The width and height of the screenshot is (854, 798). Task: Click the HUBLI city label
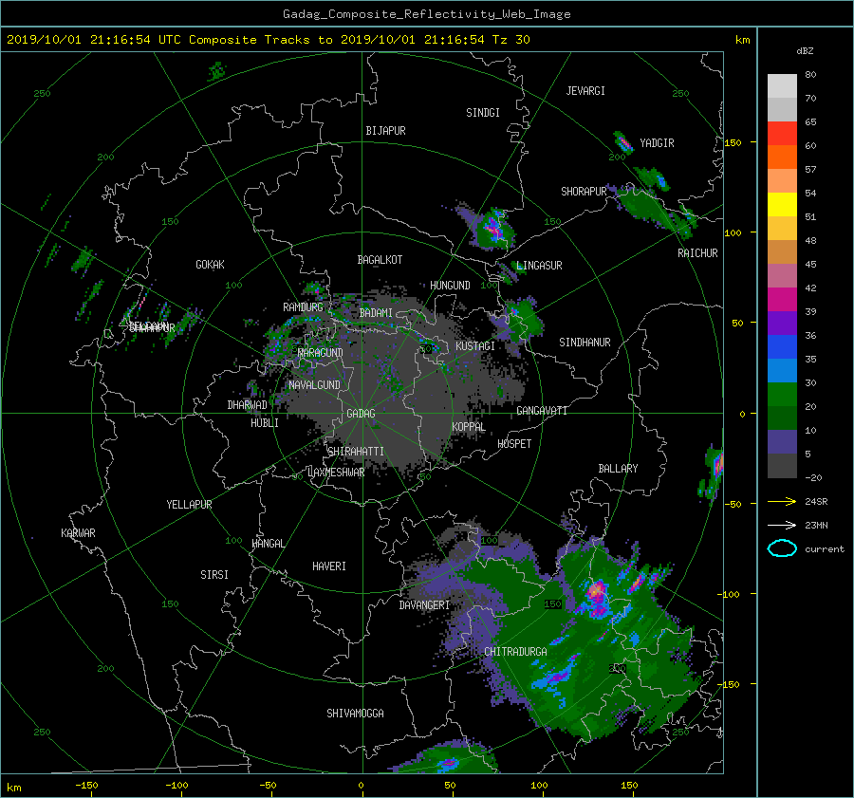265,423
